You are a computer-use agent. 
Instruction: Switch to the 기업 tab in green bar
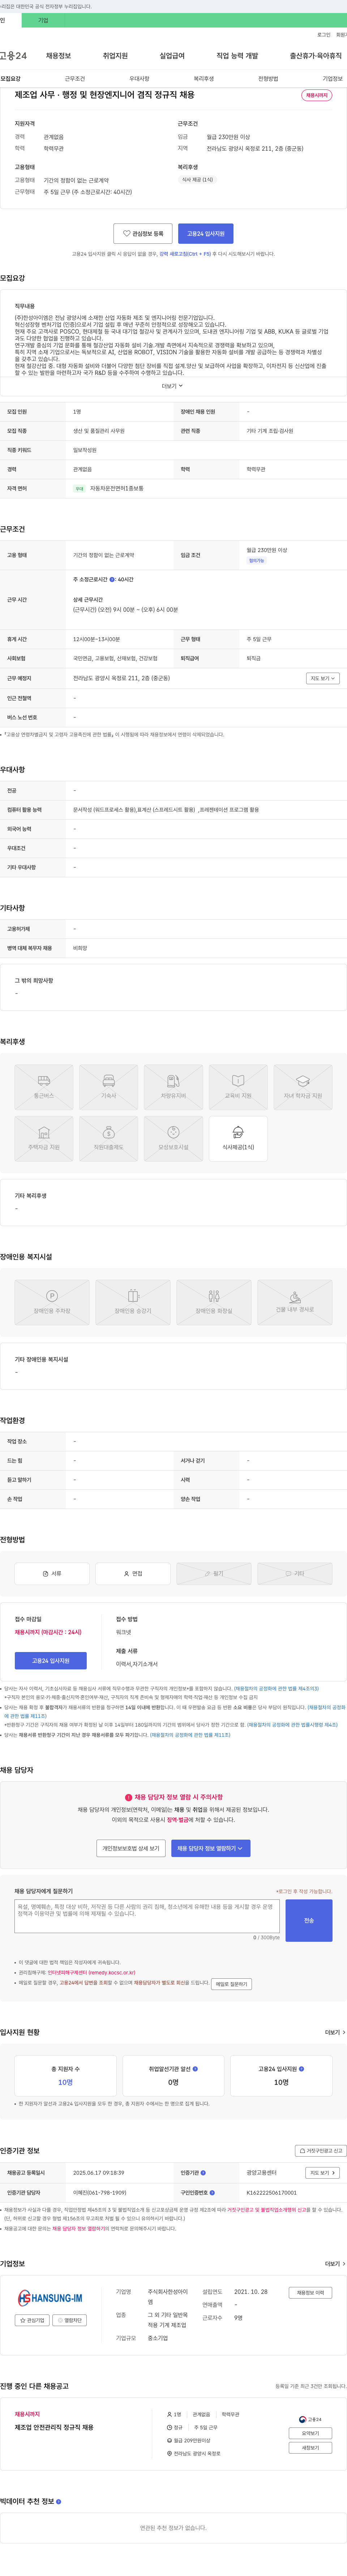pyautogui.click(x=43, y=20)
